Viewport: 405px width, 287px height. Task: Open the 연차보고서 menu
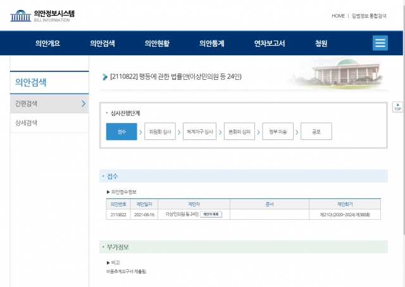point(270,43)
